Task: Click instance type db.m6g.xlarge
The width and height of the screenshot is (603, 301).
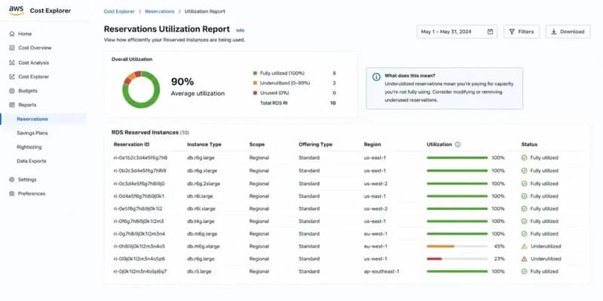Action: click(202, 246)
